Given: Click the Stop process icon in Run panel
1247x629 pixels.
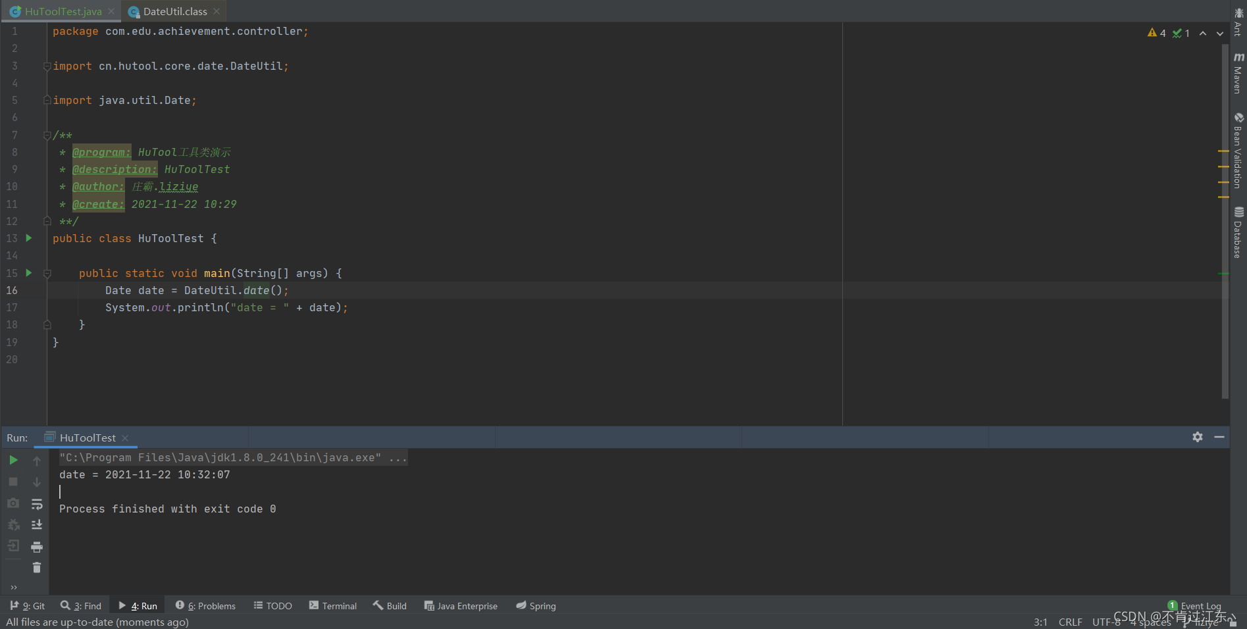Looking at the screenshot, I should point(13,482).
